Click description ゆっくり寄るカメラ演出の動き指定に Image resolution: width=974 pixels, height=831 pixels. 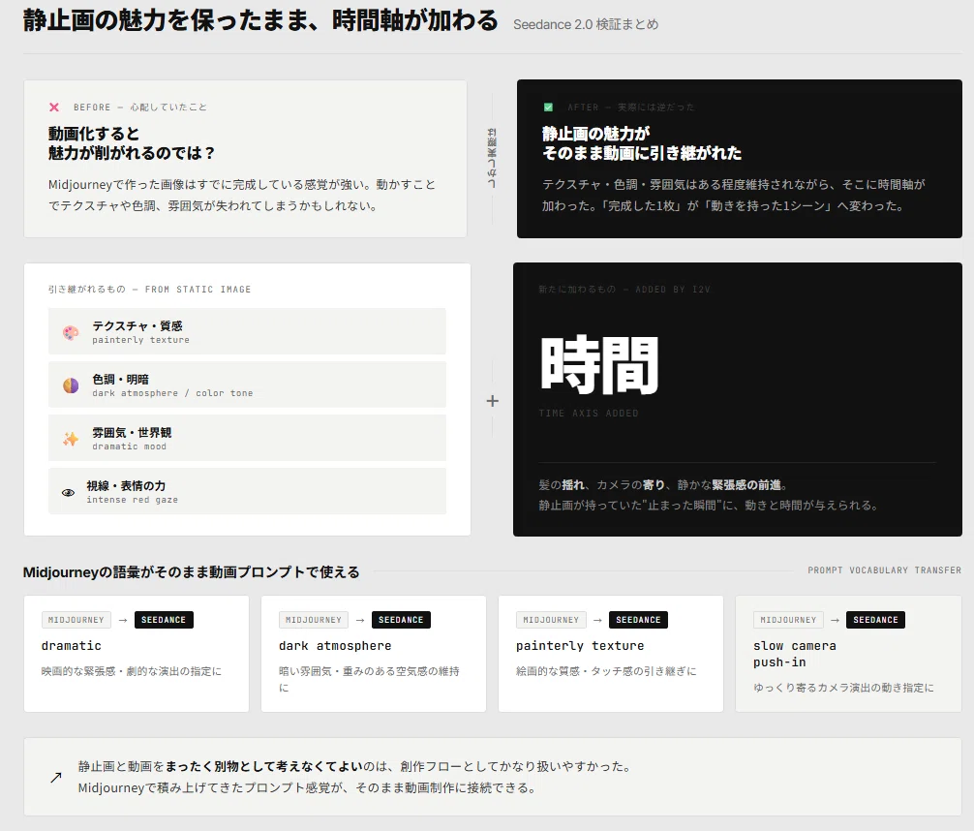843,688
